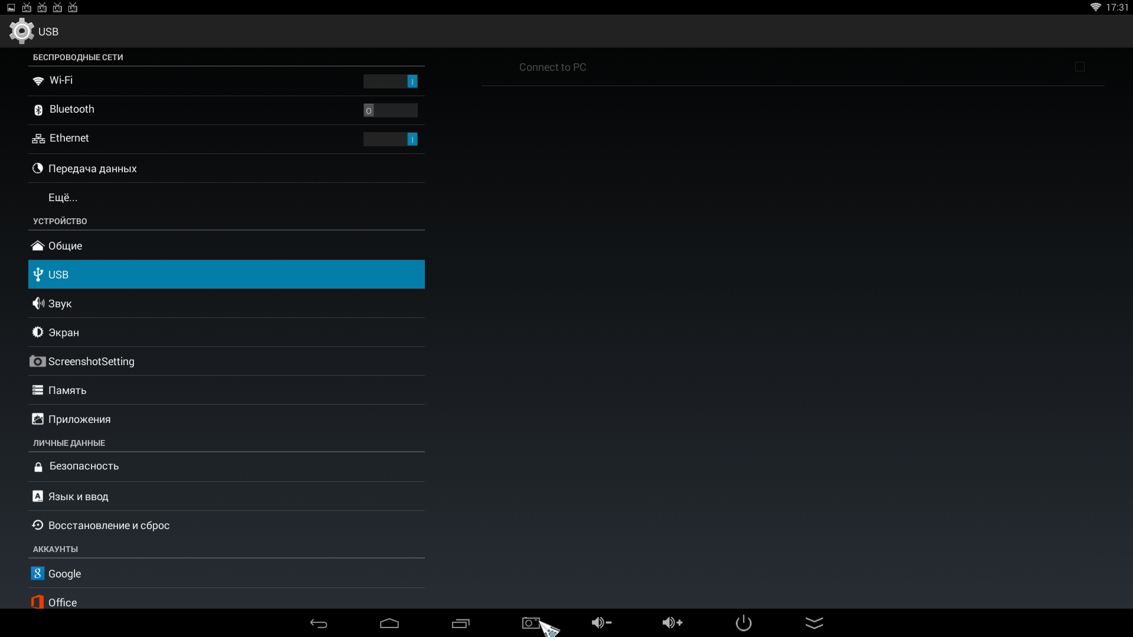
Task: Open Язык и ввод settings
Action: 78,497
